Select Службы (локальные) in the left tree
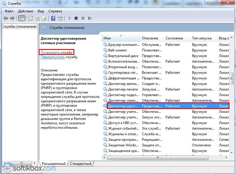The height and width of the screenshot is (174, 236). (19, 26)
